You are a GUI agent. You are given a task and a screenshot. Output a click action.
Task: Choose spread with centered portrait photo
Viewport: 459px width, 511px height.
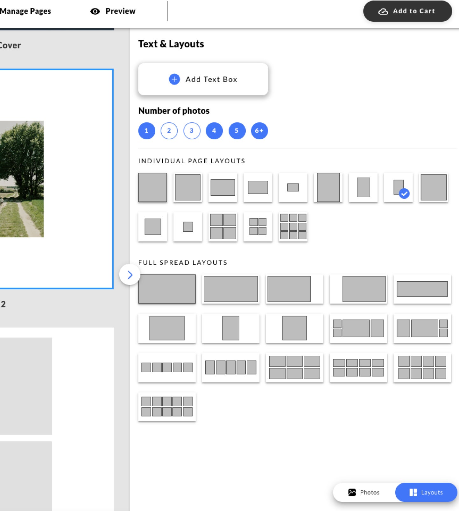tap(231, 328)
